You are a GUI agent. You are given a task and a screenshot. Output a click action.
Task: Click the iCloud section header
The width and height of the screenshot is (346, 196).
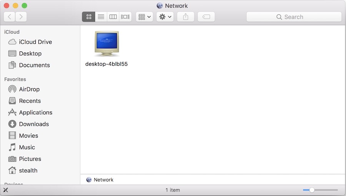[12, 32]
